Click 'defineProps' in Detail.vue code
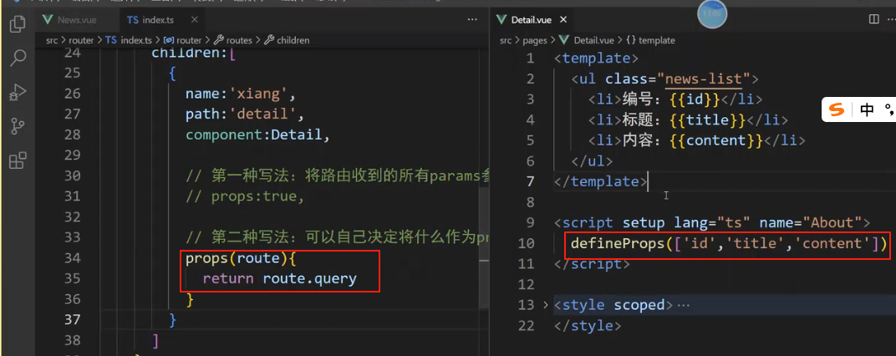The height and width of the screenshot is (356, 896). pos(618,243)
